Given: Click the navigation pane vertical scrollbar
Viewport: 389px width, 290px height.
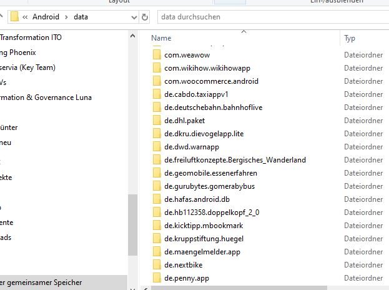Looking at the screenshot, I should coord(132,225).
